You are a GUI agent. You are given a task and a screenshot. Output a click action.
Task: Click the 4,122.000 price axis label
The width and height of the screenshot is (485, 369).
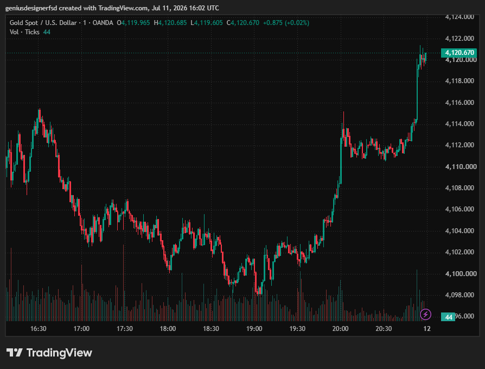coord(460,39)
